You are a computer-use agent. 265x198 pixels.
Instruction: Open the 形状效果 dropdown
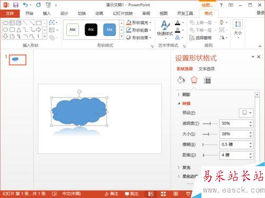click(139, 38)
